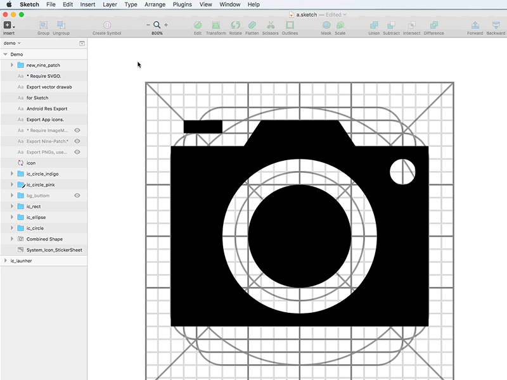Image resolution: width=507 pixels, height=380 pixels.
Task: Open the Help menu
Action: coord(253,4)
